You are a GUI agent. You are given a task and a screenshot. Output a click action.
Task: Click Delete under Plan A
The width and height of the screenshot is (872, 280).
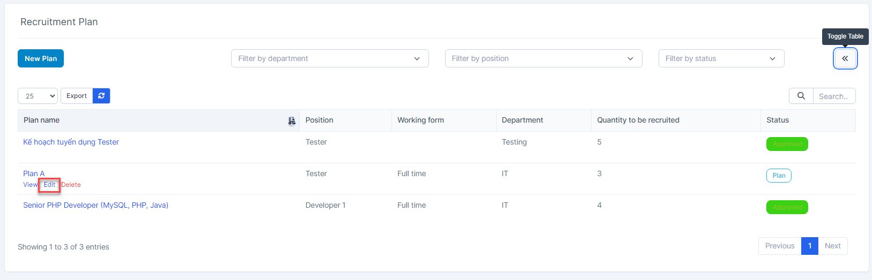click(71, 185)
